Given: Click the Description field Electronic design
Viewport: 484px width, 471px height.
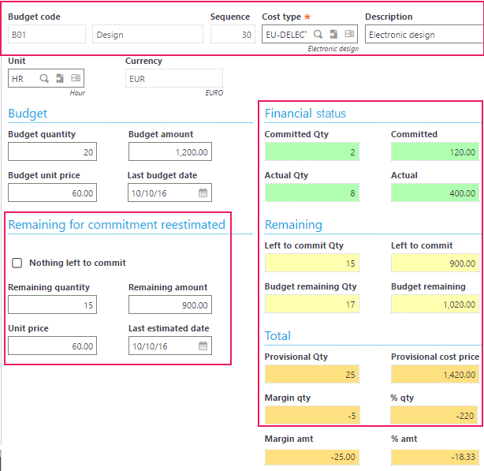Looking at the screenshot, I should point(424,34).
